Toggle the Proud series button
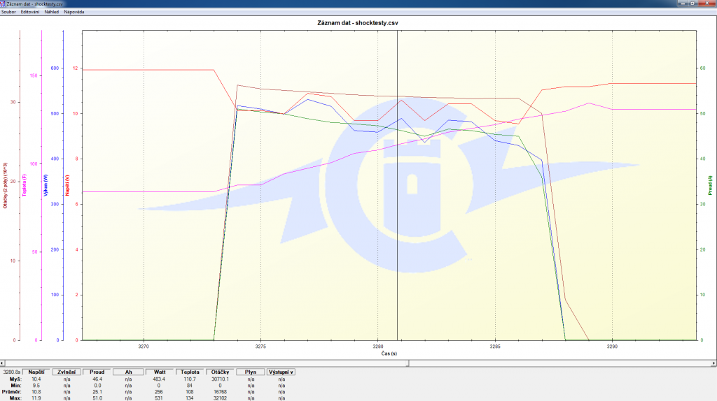The width and height of the screenshot is (717, 401). point(97,372)
